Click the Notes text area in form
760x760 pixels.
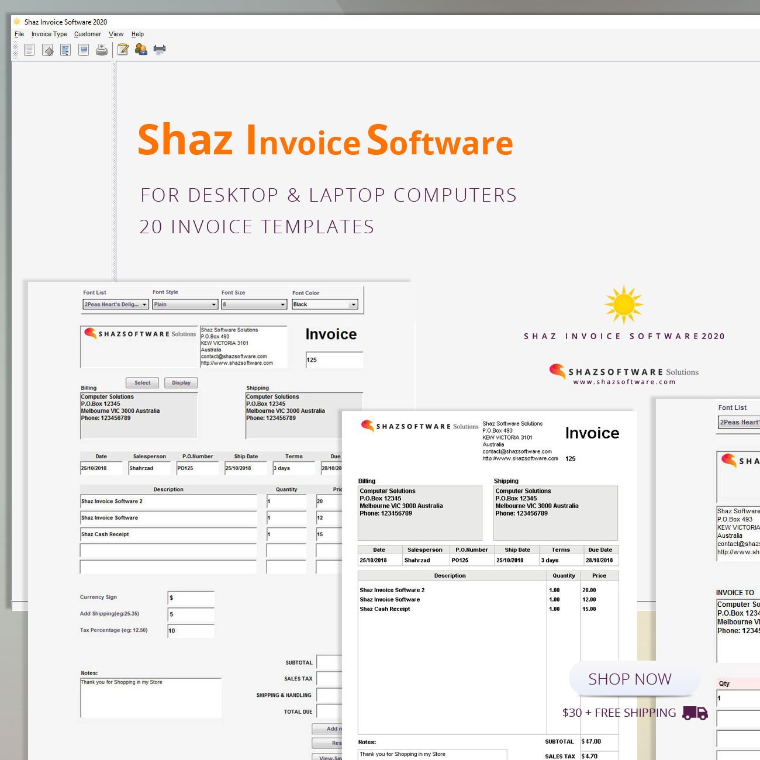coord(151,697)
